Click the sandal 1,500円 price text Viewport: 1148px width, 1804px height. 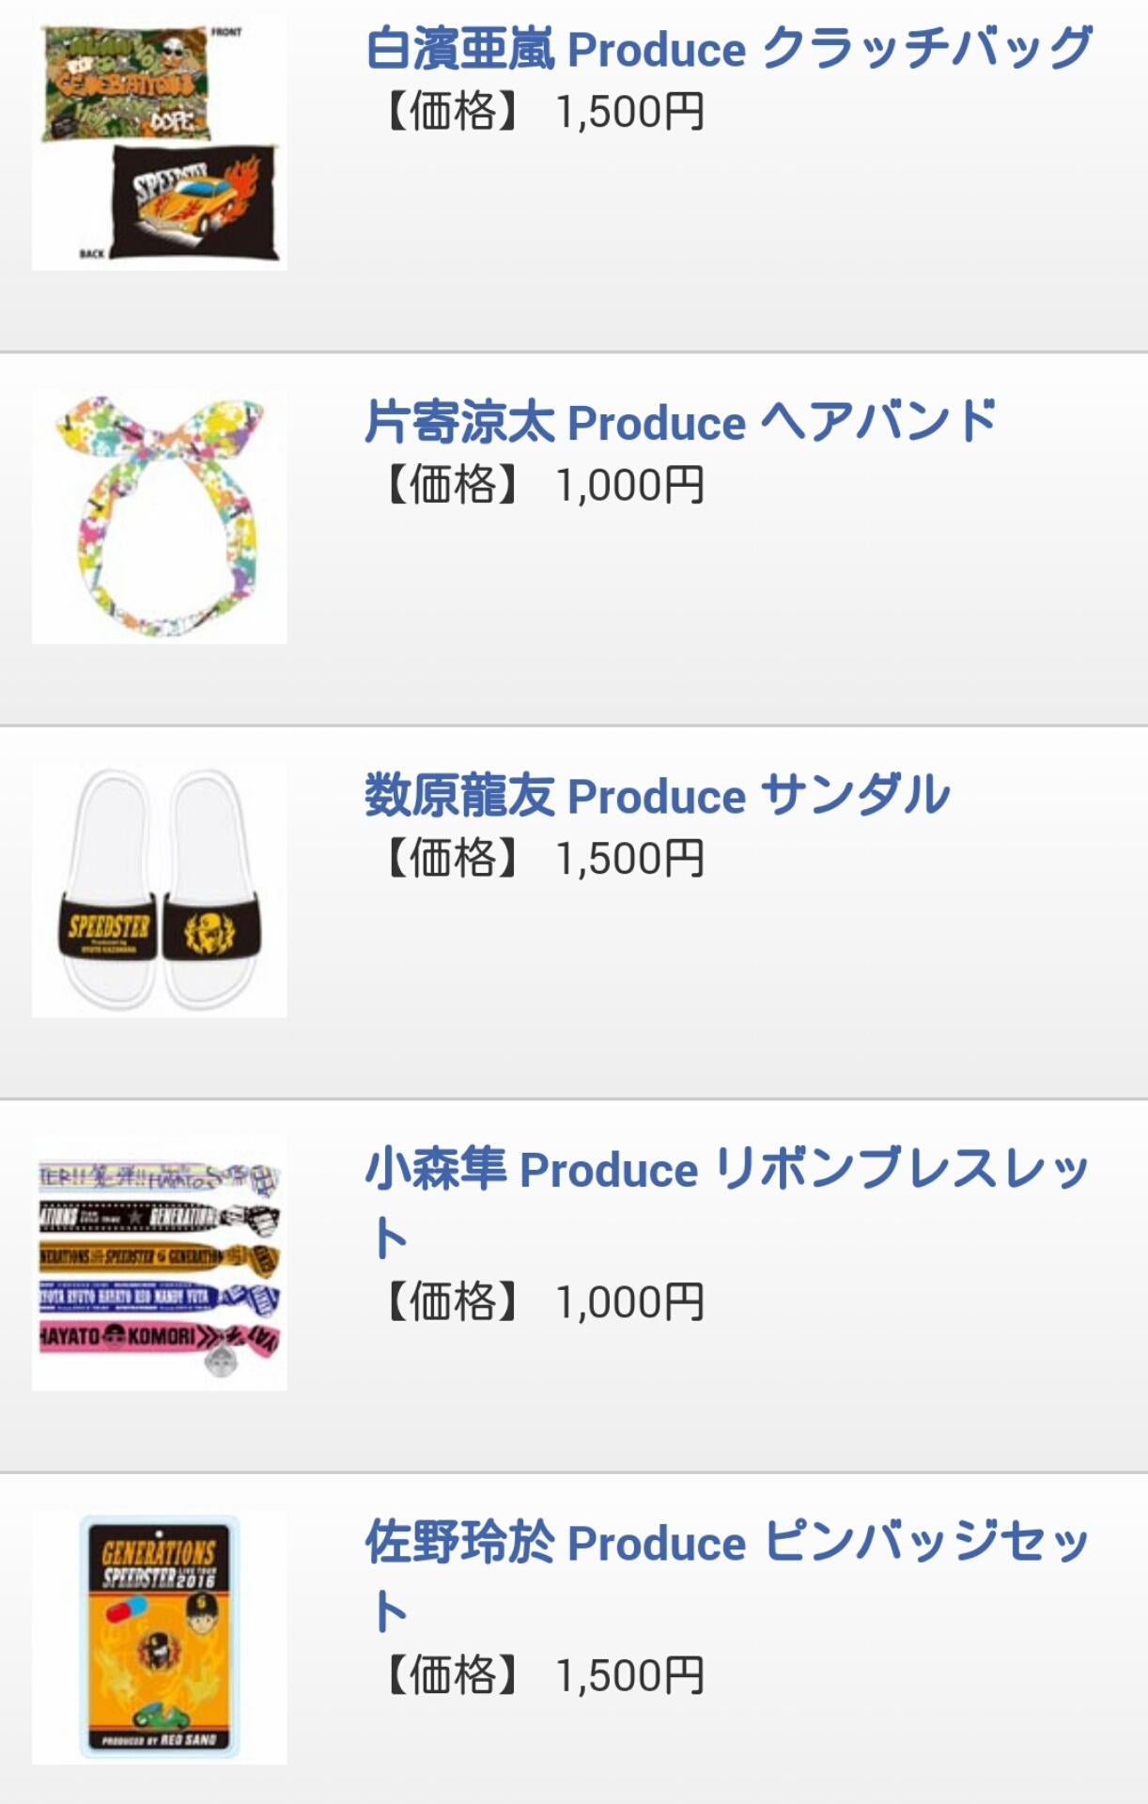(x=629, y=858)
